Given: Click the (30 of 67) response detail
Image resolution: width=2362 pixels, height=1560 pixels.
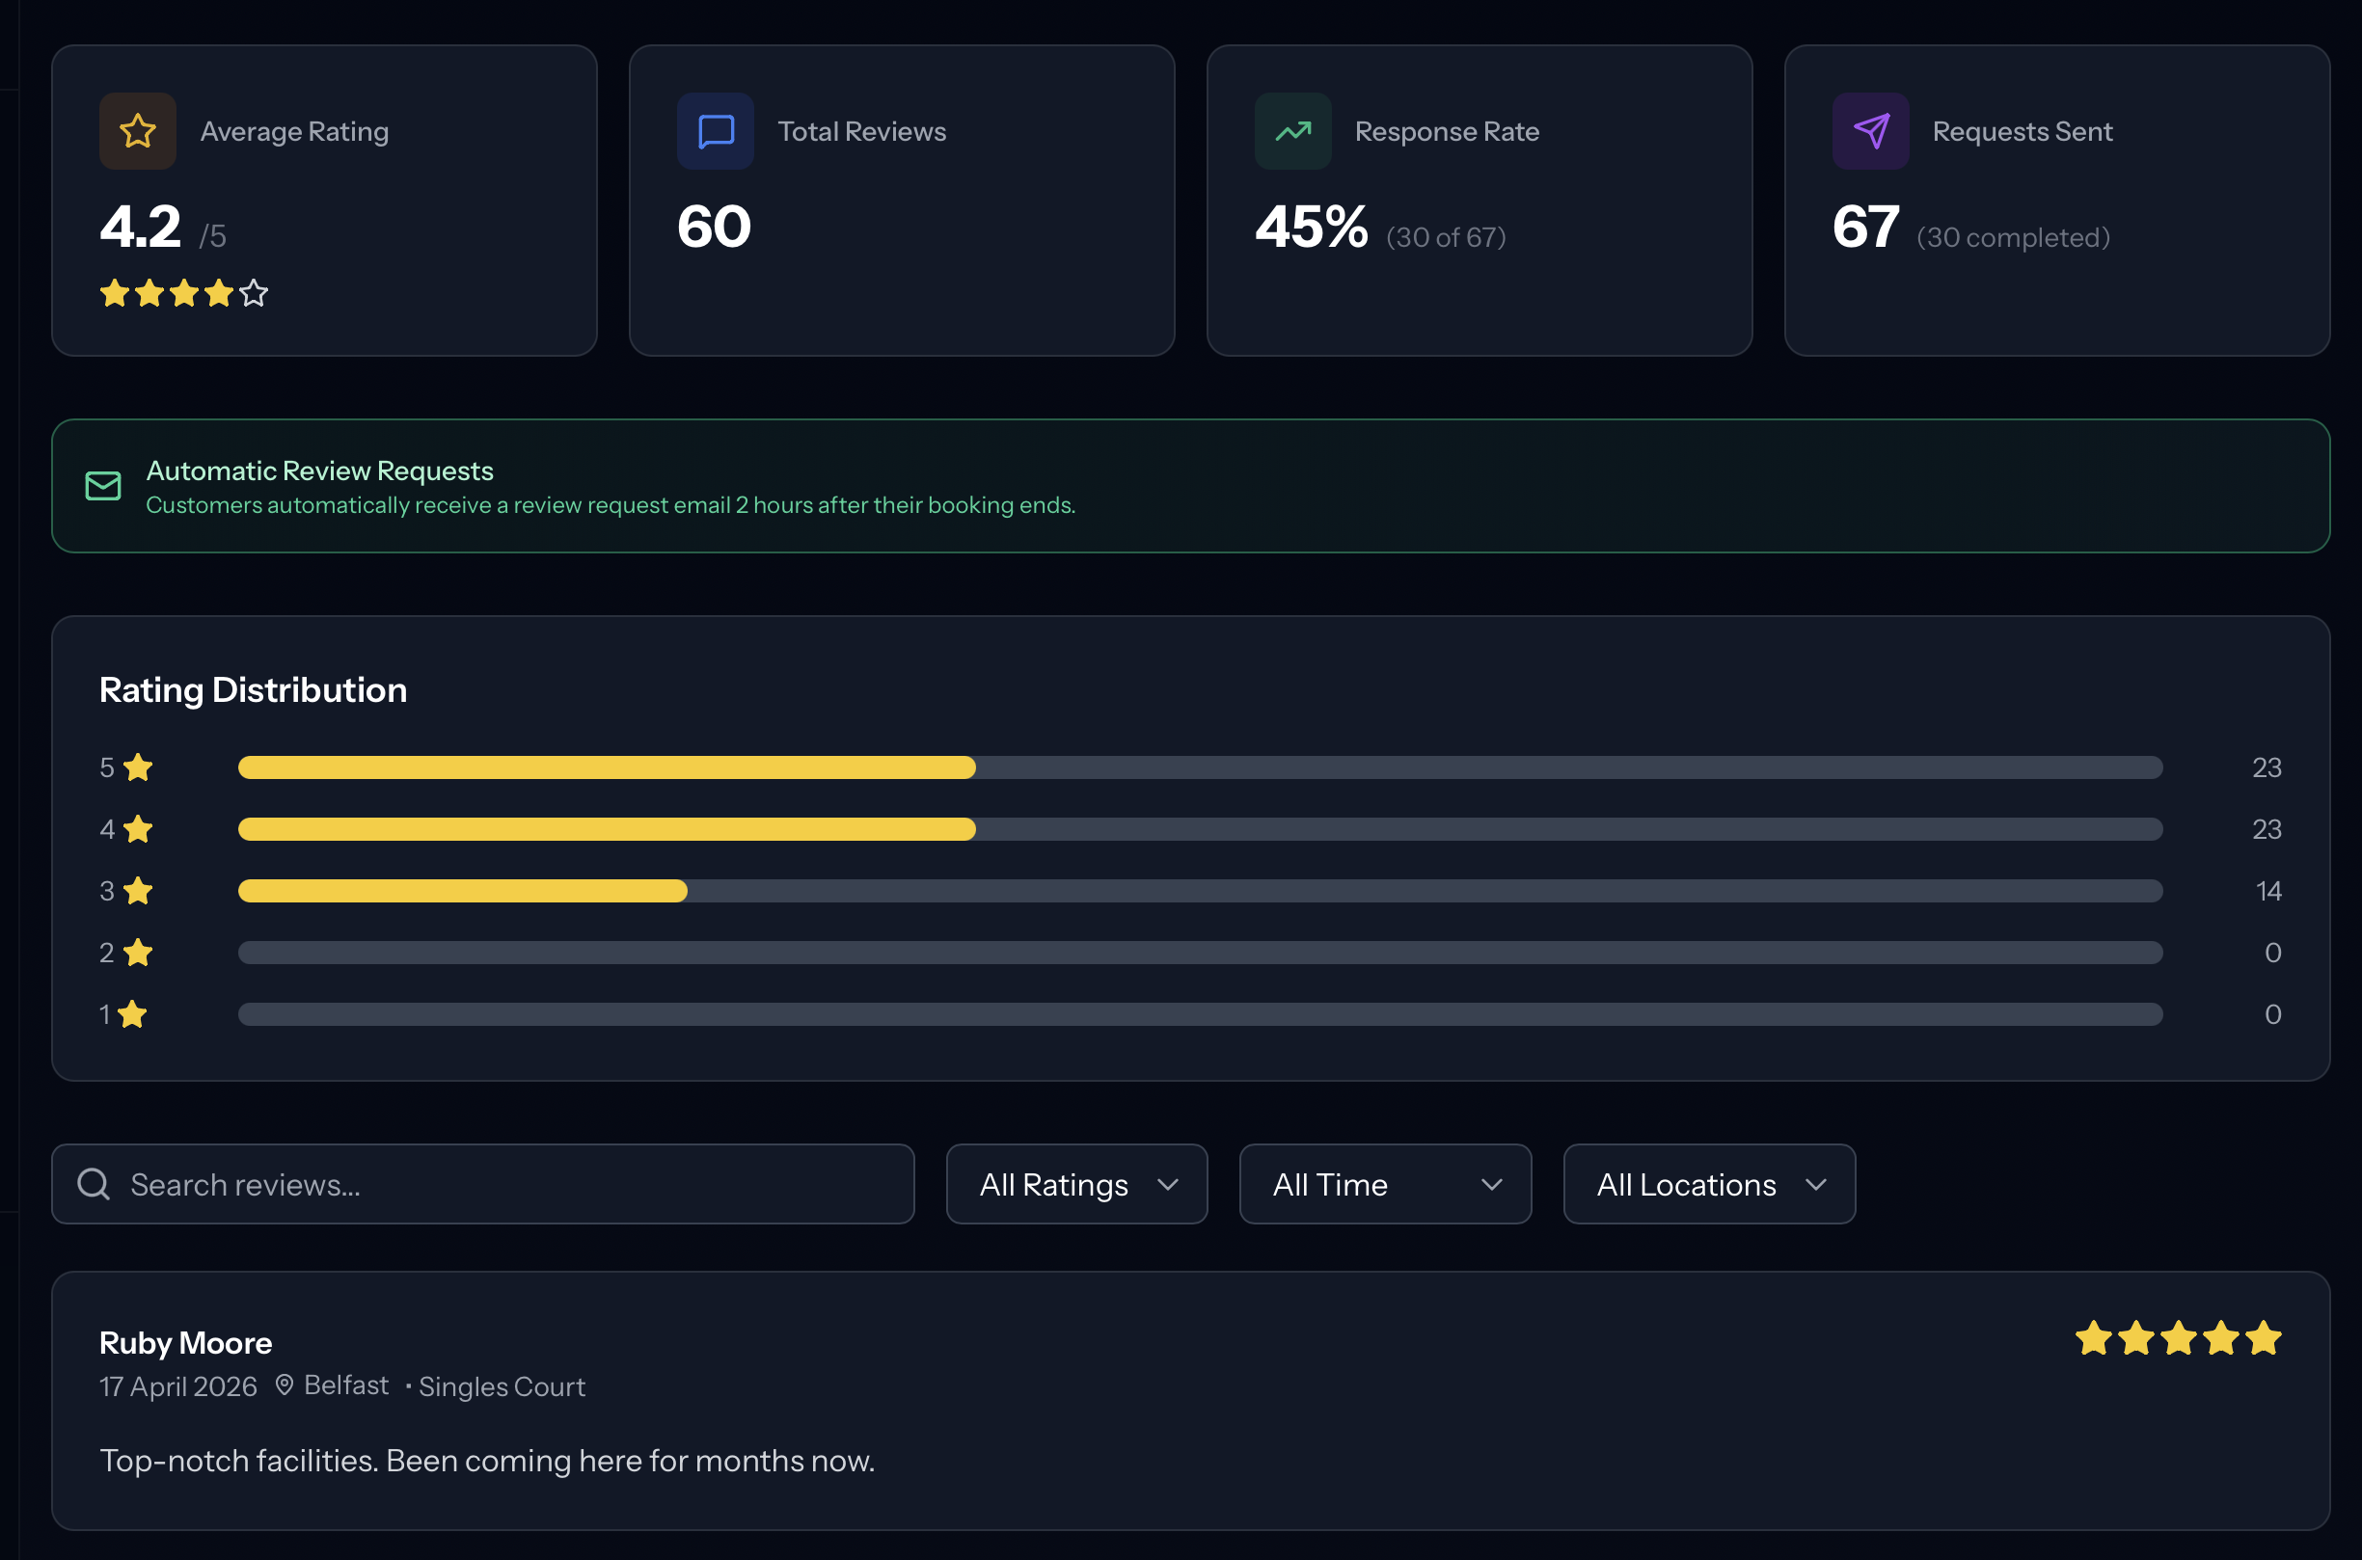Looking at the screenshot, I should point(1446,237).
